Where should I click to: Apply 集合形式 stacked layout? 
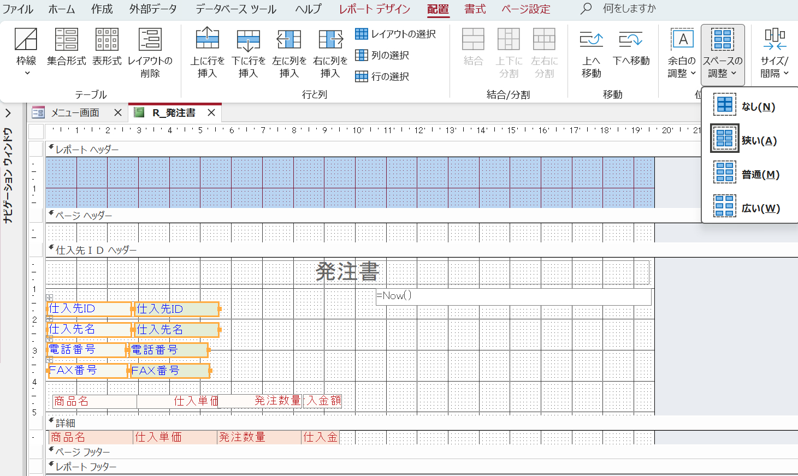(x=67, y=48)
